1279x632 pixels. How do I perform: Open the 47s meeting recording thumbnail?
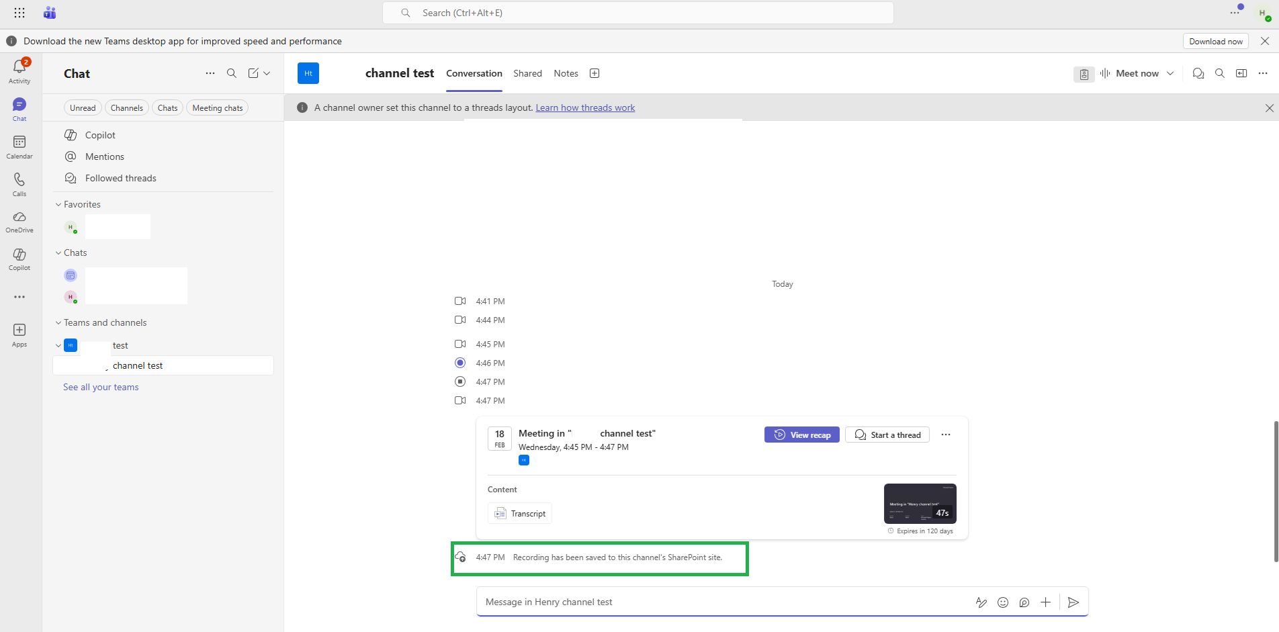pos(920,504)
